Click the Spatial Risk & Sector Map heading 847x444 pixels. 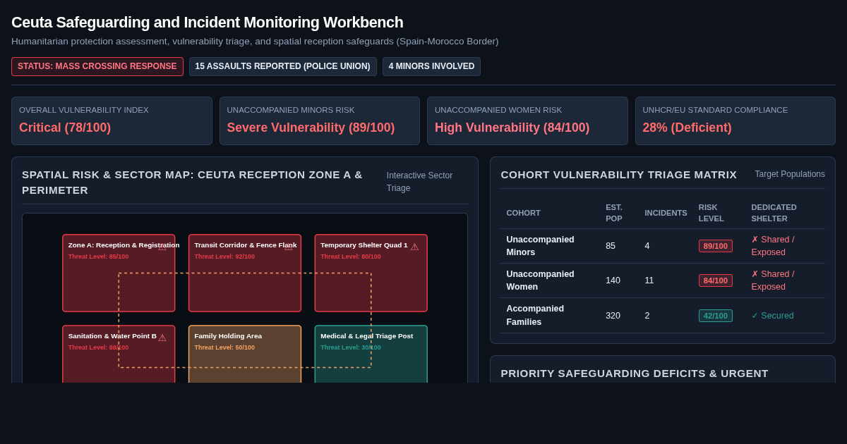point(192,182)
